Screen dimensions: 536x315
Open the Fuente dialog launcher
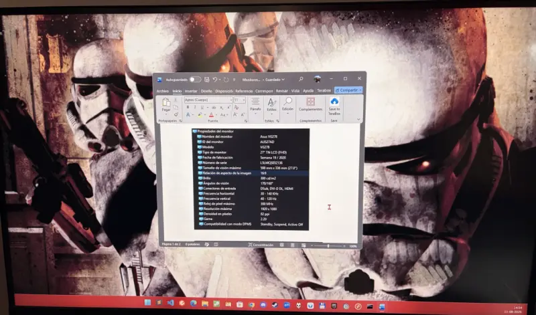246,121
